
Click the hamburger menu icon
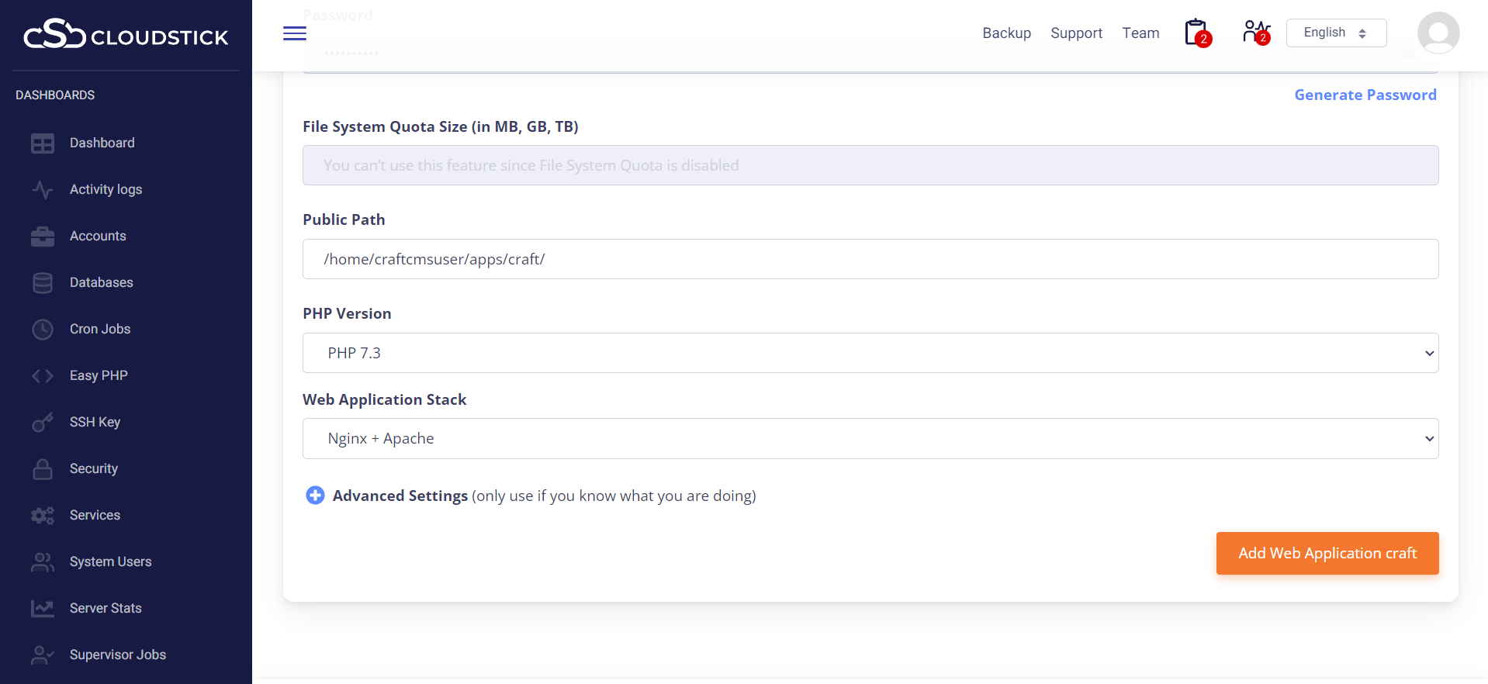[295, 33]
